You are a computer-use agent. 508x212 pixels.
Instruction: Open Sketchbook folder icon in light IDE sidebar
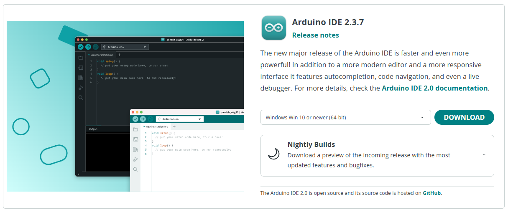pyautogui.click(x=135, y=129)
